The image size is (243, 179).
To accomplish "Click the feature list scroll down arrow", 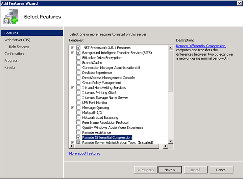I will coord(171,141).
